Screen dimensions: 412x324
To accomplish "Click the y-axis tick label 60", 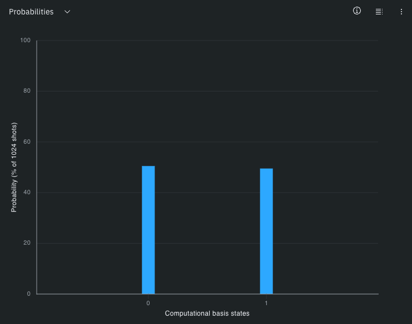I will [27, 142].
